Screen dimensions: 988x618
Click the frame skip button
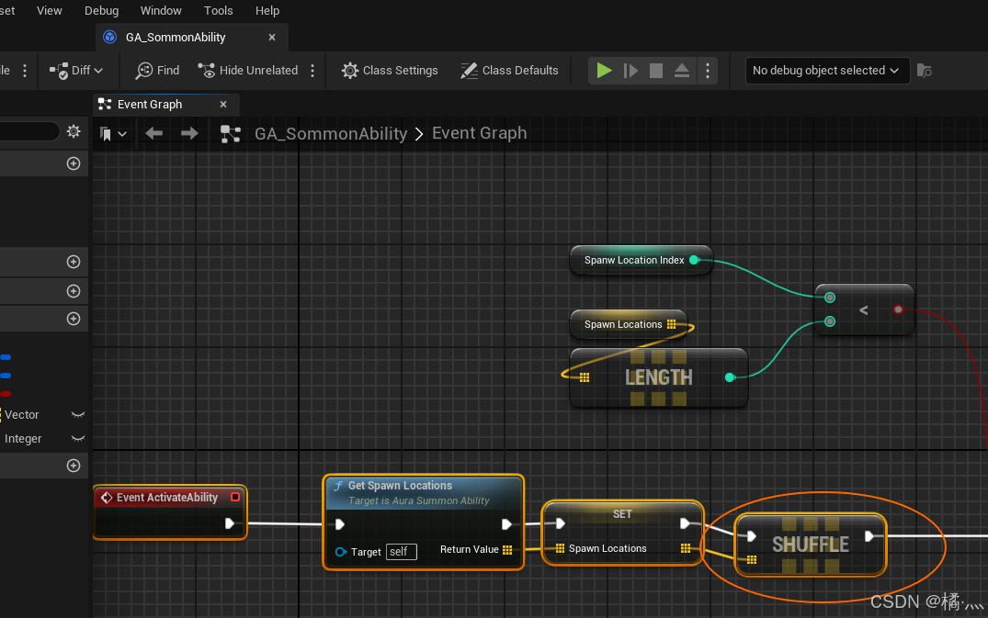pyautogui.click(x=630, y=71)
